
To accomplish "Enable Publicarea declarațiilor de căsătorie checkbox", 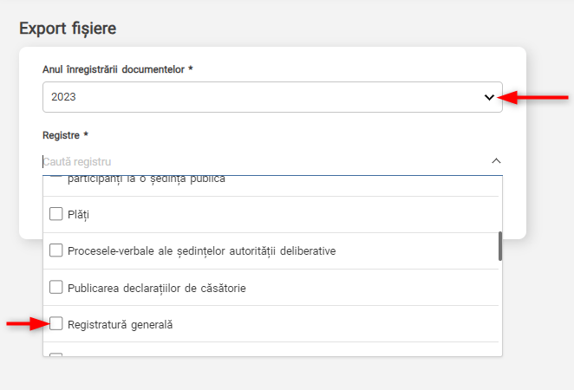I will [56, 287].
